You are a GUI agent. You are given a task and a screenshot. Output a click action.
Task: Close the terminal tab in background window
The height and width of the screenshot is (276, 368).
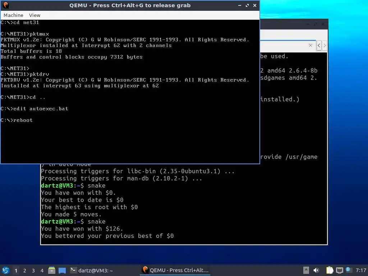point(310,45)
